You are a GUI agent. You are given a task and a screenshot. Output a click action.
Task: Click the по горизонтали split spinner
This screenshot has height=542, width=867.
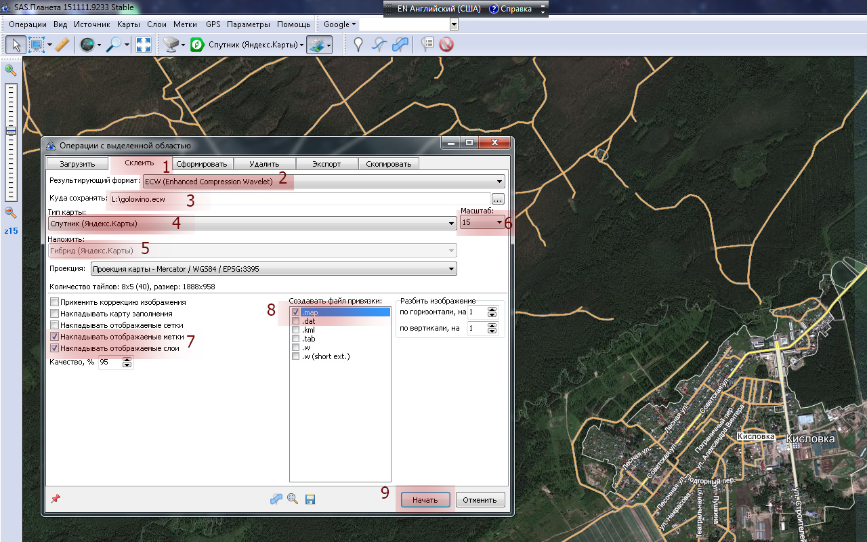(492, 312)
